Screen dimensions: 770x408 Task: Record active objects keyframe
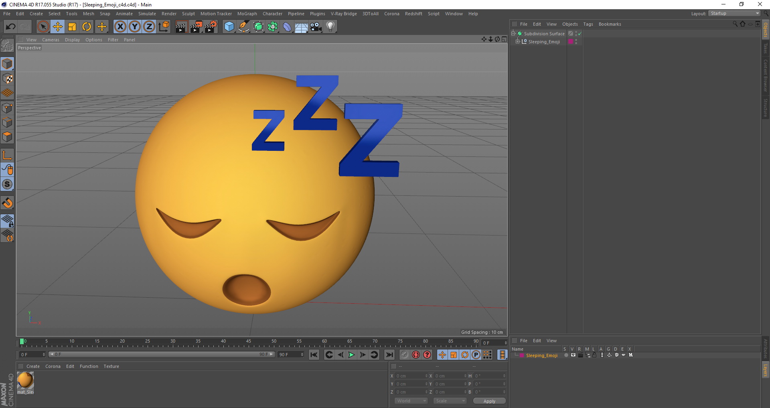405,355
